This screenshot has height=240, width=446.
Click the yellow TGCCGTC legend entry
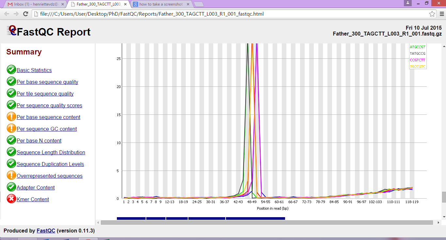(x=418, y=67)
